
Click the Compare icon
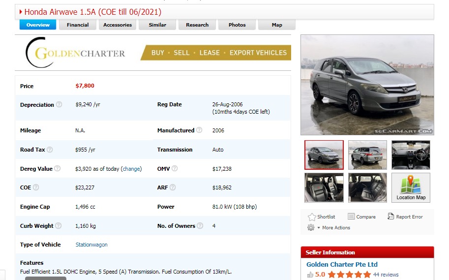point(351,217)
